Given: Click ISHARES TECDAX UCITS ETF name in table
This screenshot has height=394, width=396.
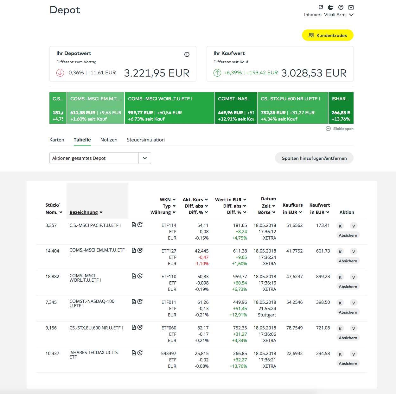Looking at the screenshot, I should click(93, 355).
